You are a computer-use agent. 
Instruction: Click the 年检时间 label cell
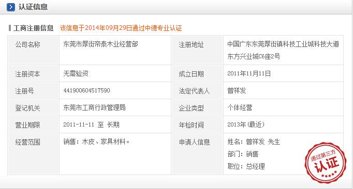197,125
